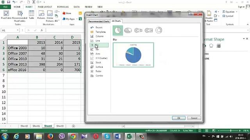Viewport: 250px width, 140px height.
Task: Select cell containing Office 2013
Action: (x=17, y=64)
